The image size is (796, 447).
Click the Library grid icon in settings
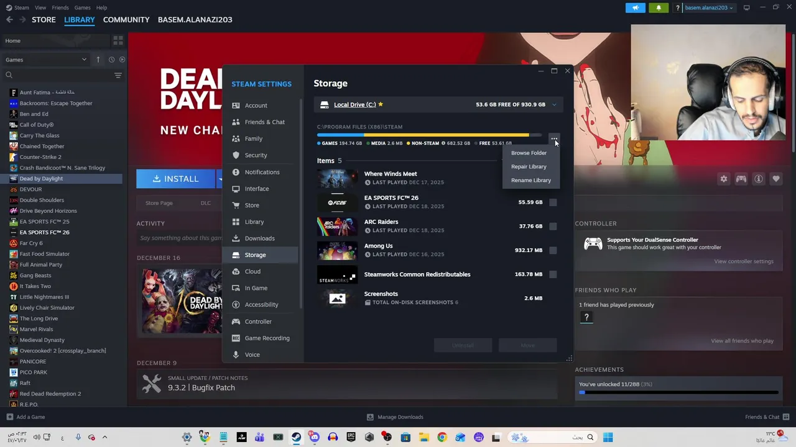pos(236,222)
